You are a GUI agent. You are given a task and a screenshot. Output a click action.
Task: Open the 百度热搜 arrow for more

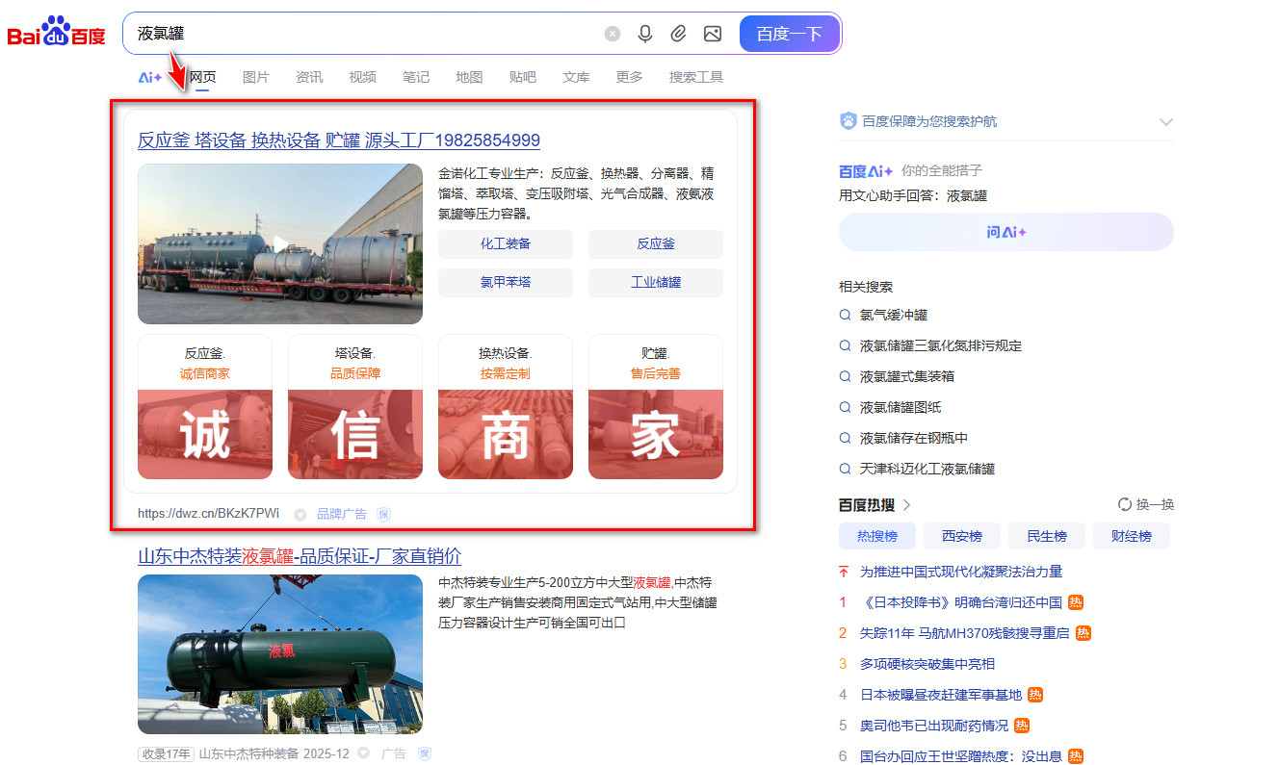click(x=906, y=505)
